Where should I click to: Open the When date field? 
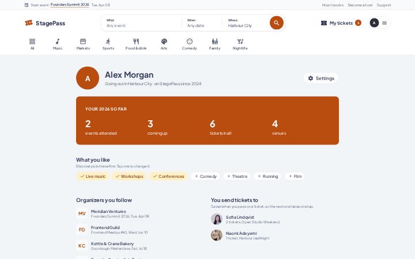tap(202, 23)
